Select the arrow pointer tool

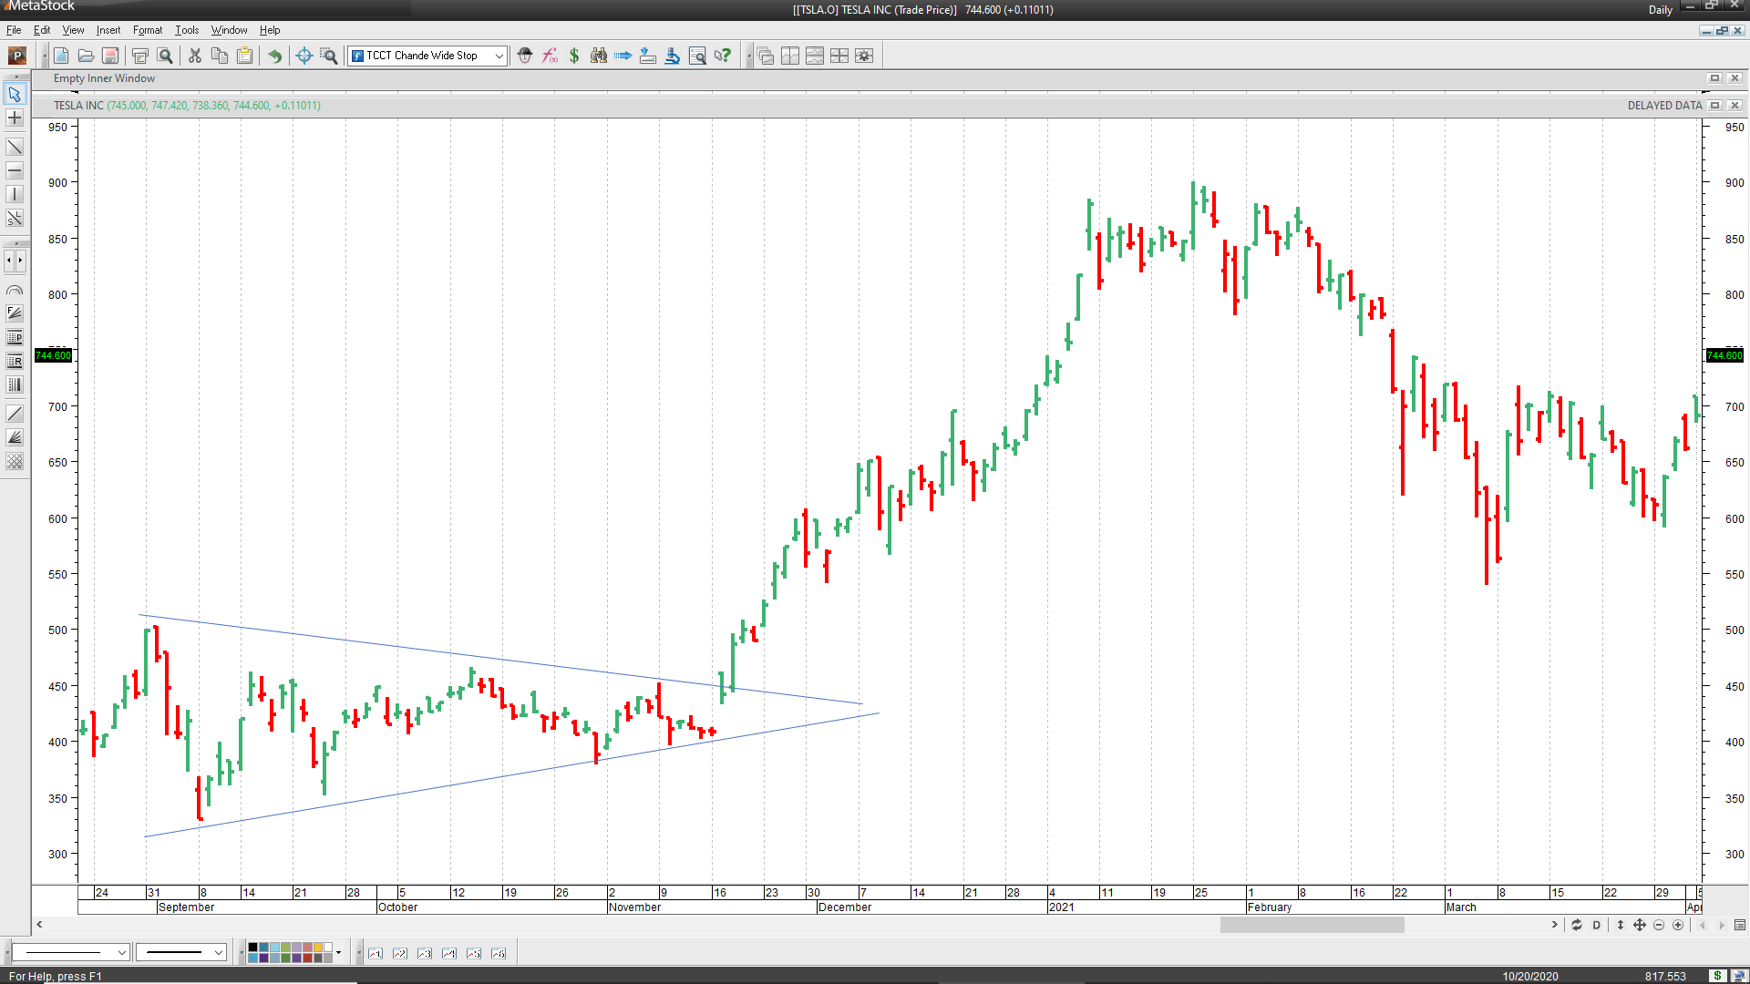pyautogui.click(x=15, y=94)
